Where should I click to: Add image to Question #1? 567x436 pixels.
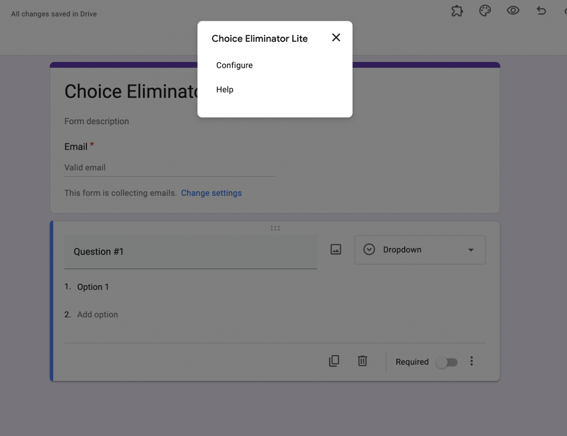point(336,250)
